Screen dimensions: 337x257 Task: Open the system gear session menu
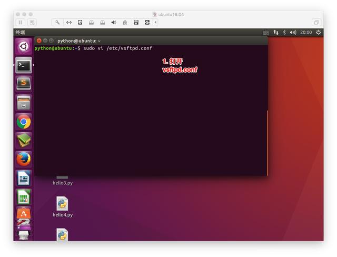pos(318,33)
